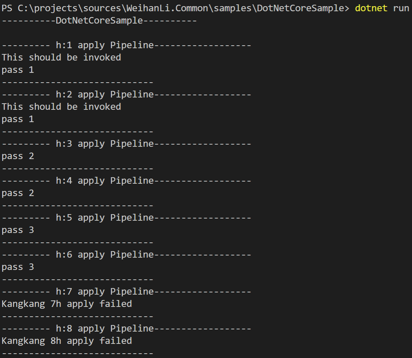Click the "h:7 apply Pipeline" line
412x358 pixels.
(x=105, y=292)
